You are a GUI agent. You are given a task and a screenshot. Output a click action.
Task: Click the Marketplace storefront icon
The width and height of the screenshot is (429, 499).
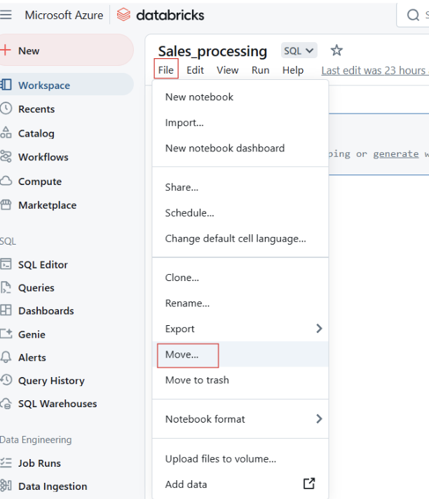pos(6,205)
